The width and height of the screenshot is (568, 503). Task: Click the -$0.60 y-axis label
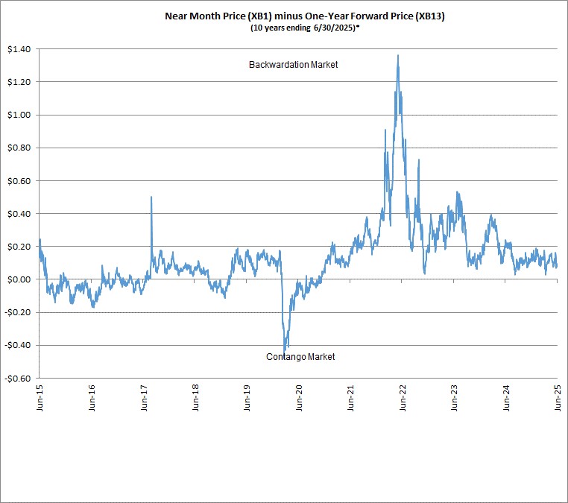tap(17, 379)
